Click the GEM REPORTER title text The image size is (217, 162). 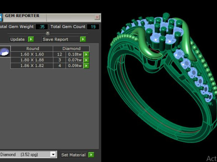pos(22,16)
